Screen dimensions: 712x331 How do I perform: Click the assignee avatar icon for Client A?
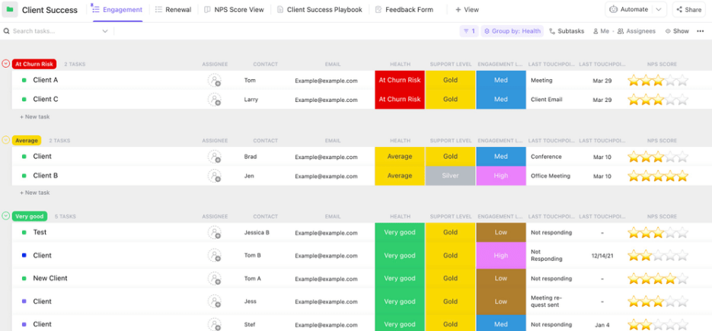click(x=215, y=81)
